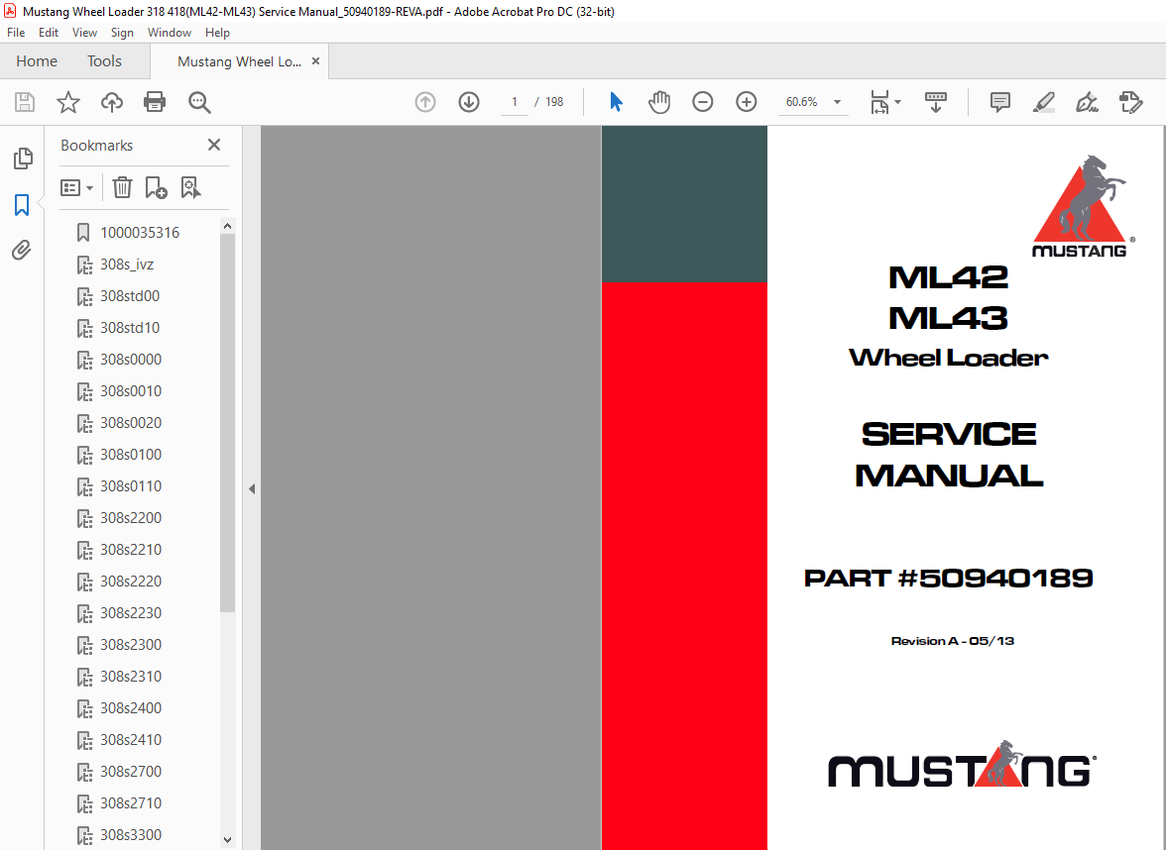Add a comment sticky note
Image resolution: width=1166 pixels, height=850 pixels.
click(1000, 102)
